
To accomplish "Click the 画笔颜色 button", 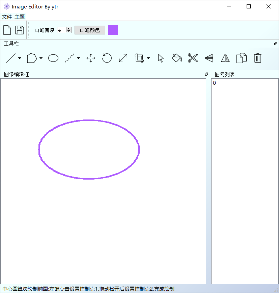I will tap(90, 30).
